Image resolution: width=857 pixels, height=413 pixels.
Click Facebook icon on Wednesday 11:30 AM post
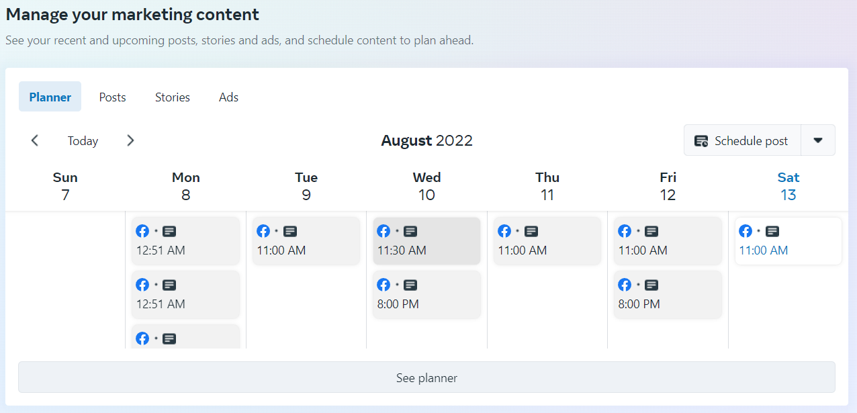coord(384,231)
